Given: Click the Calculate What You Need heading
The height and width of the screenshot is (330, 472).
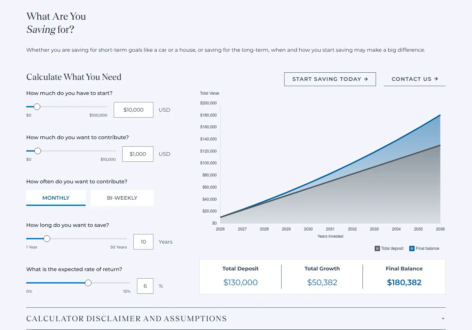Looking at the screenshot, I should pyautogui.click(x=74, y=77).
